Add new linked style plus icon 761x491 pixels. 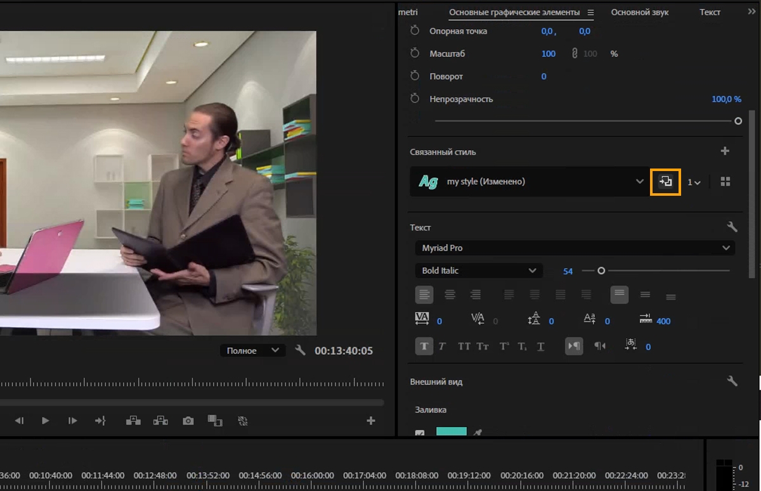725,151
